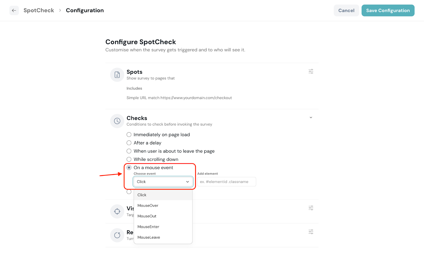Open sliders icon beside refresh section

[311, 232]
